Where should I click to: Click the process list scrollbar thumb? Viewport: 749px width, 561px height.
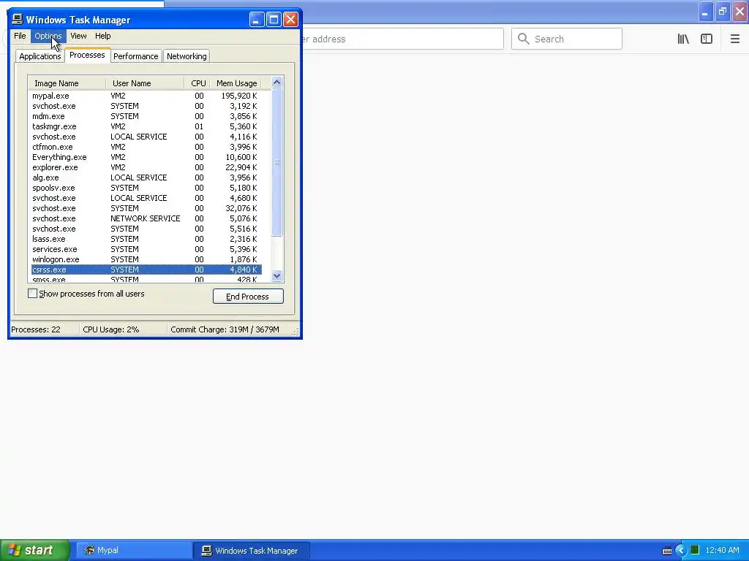point(276,162)
